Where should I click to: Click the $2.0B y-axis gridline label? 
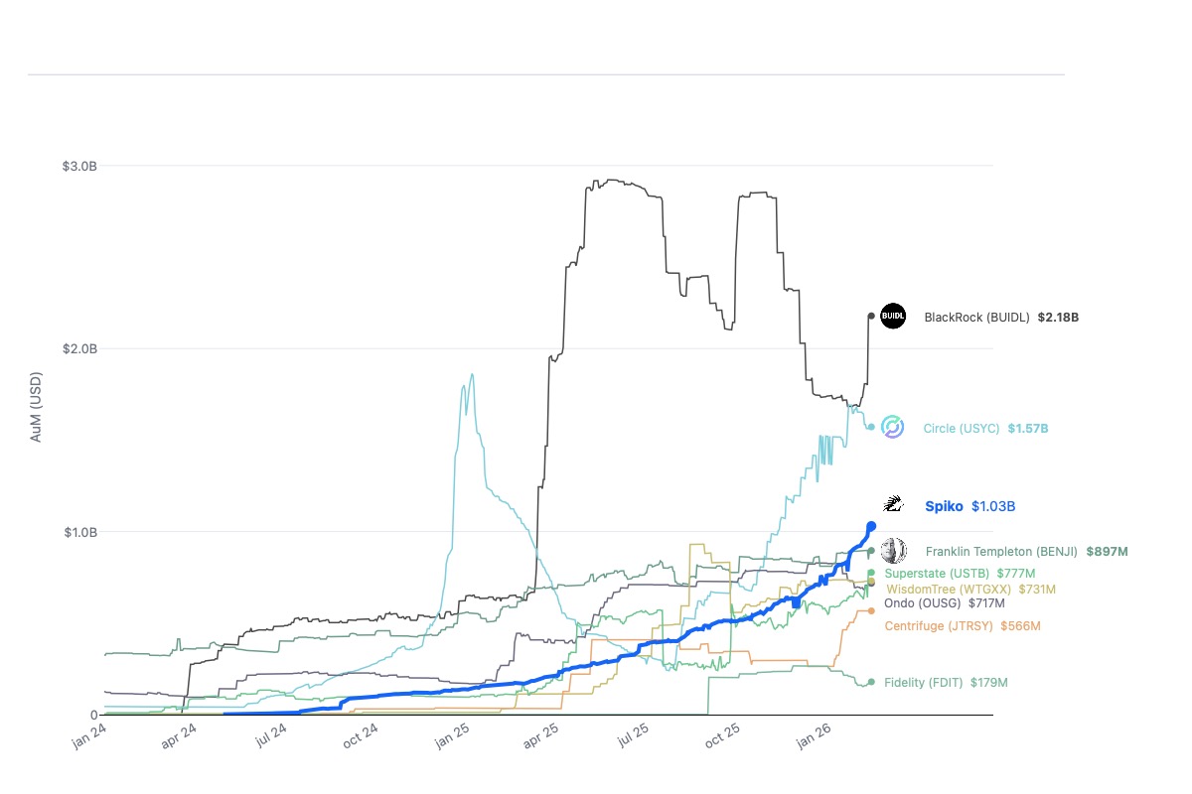pos(79,348)
